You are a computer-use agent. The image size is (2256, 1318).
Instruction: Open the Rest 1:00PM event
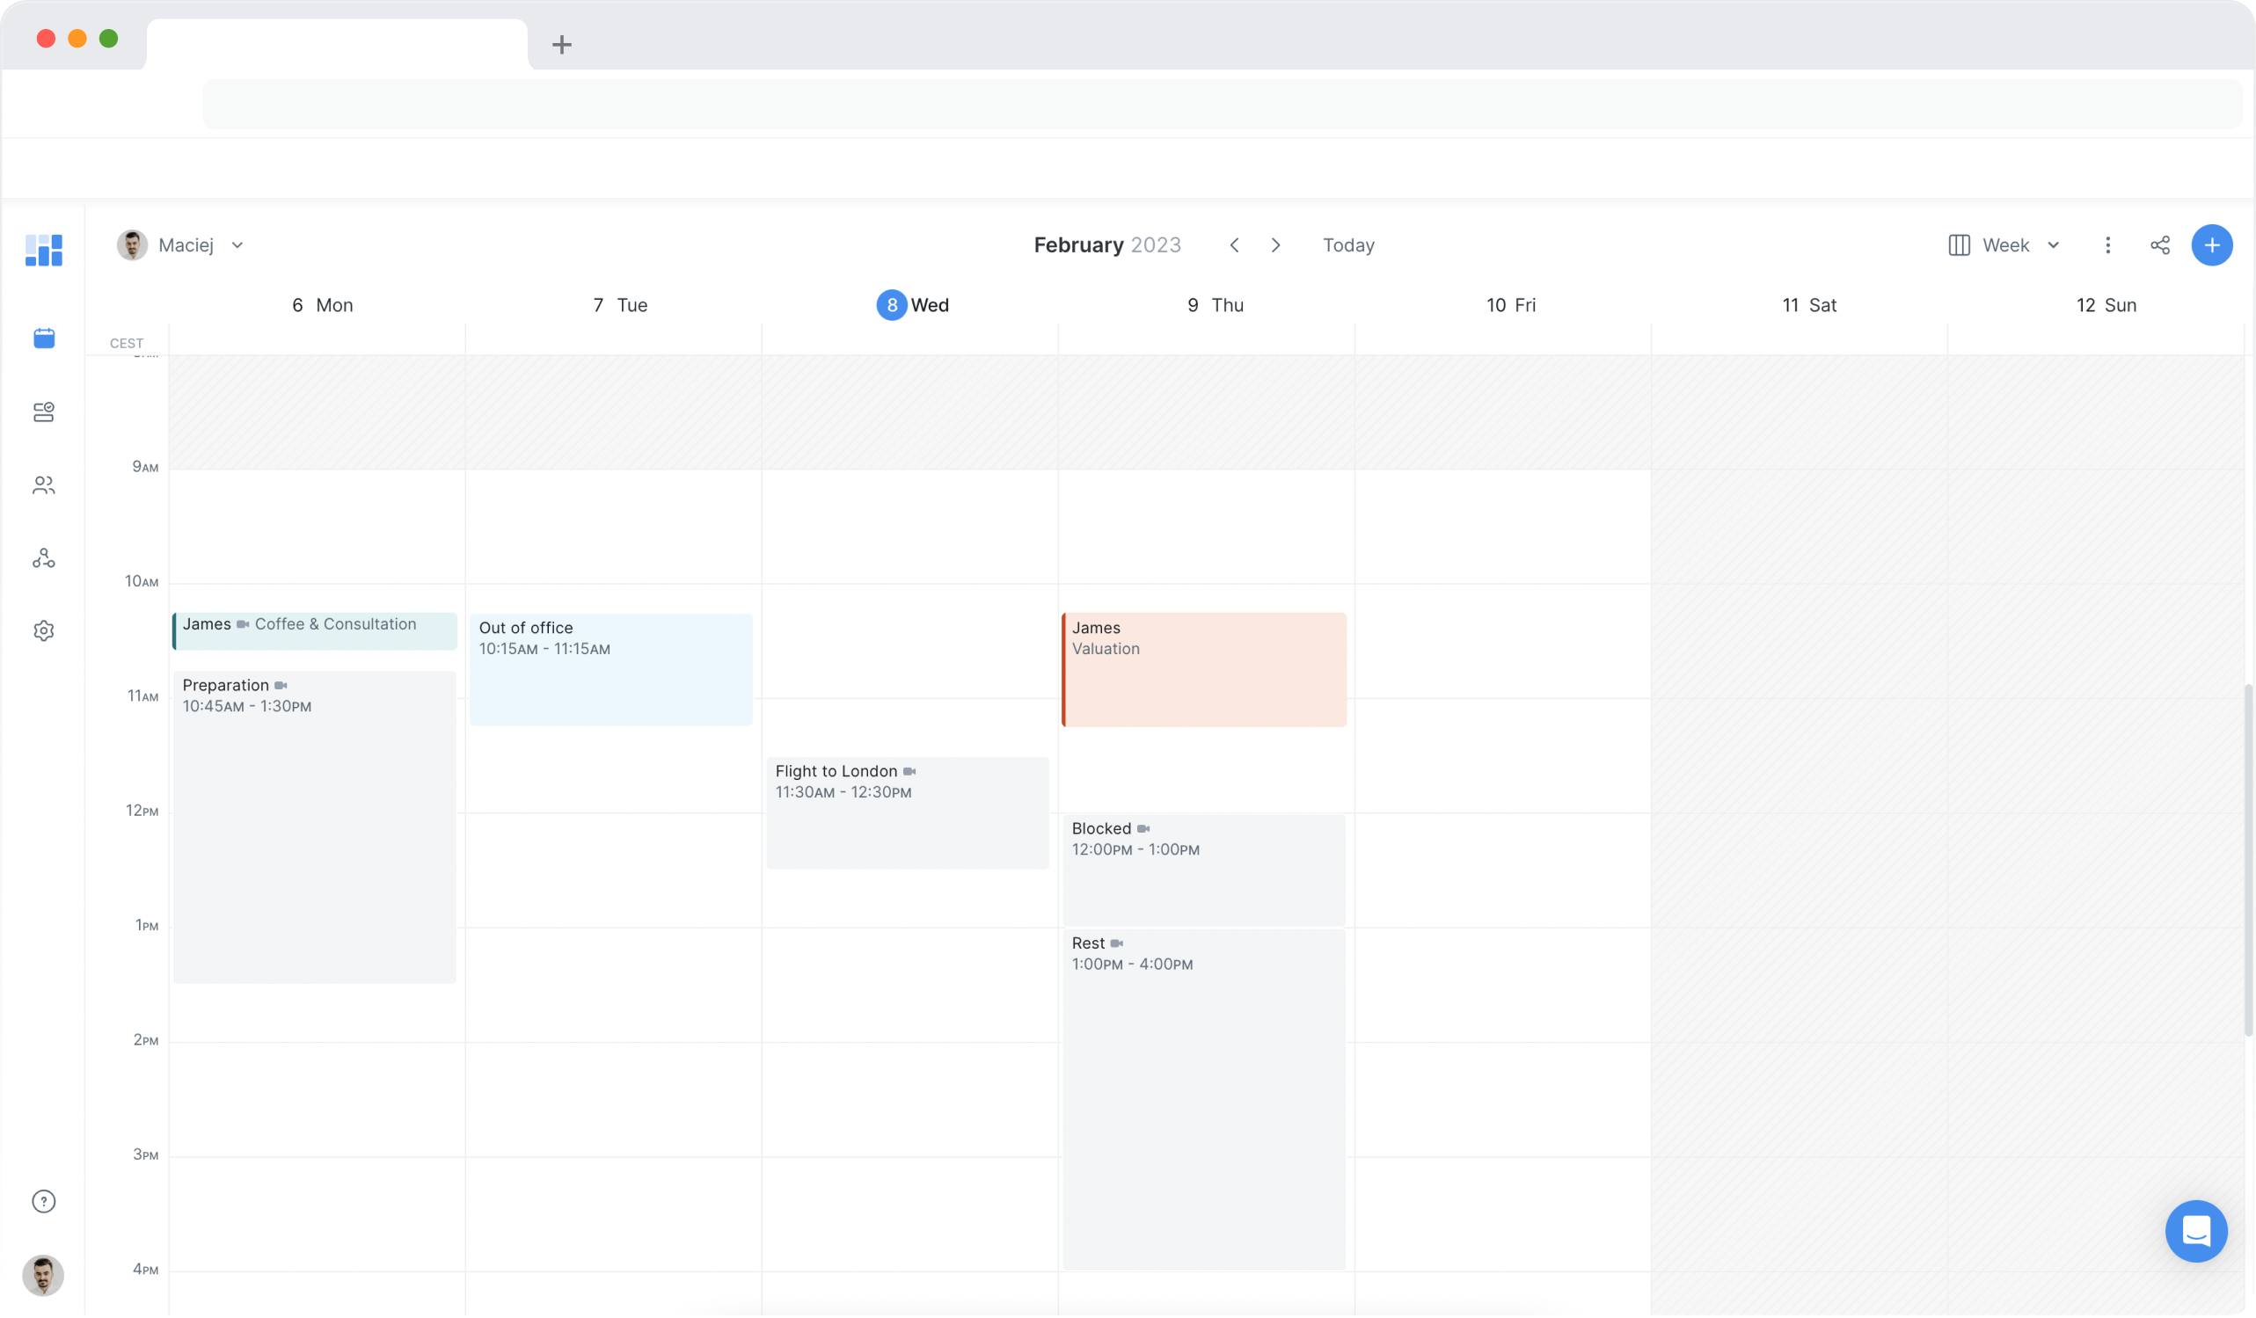pyautogui.click(x=1205, y=1101)
